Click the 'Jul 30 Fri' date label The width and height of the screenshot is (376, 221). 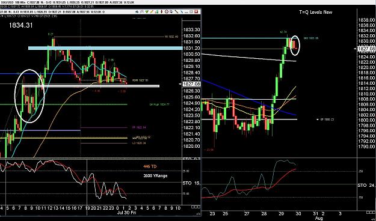(x=126, y=213)
